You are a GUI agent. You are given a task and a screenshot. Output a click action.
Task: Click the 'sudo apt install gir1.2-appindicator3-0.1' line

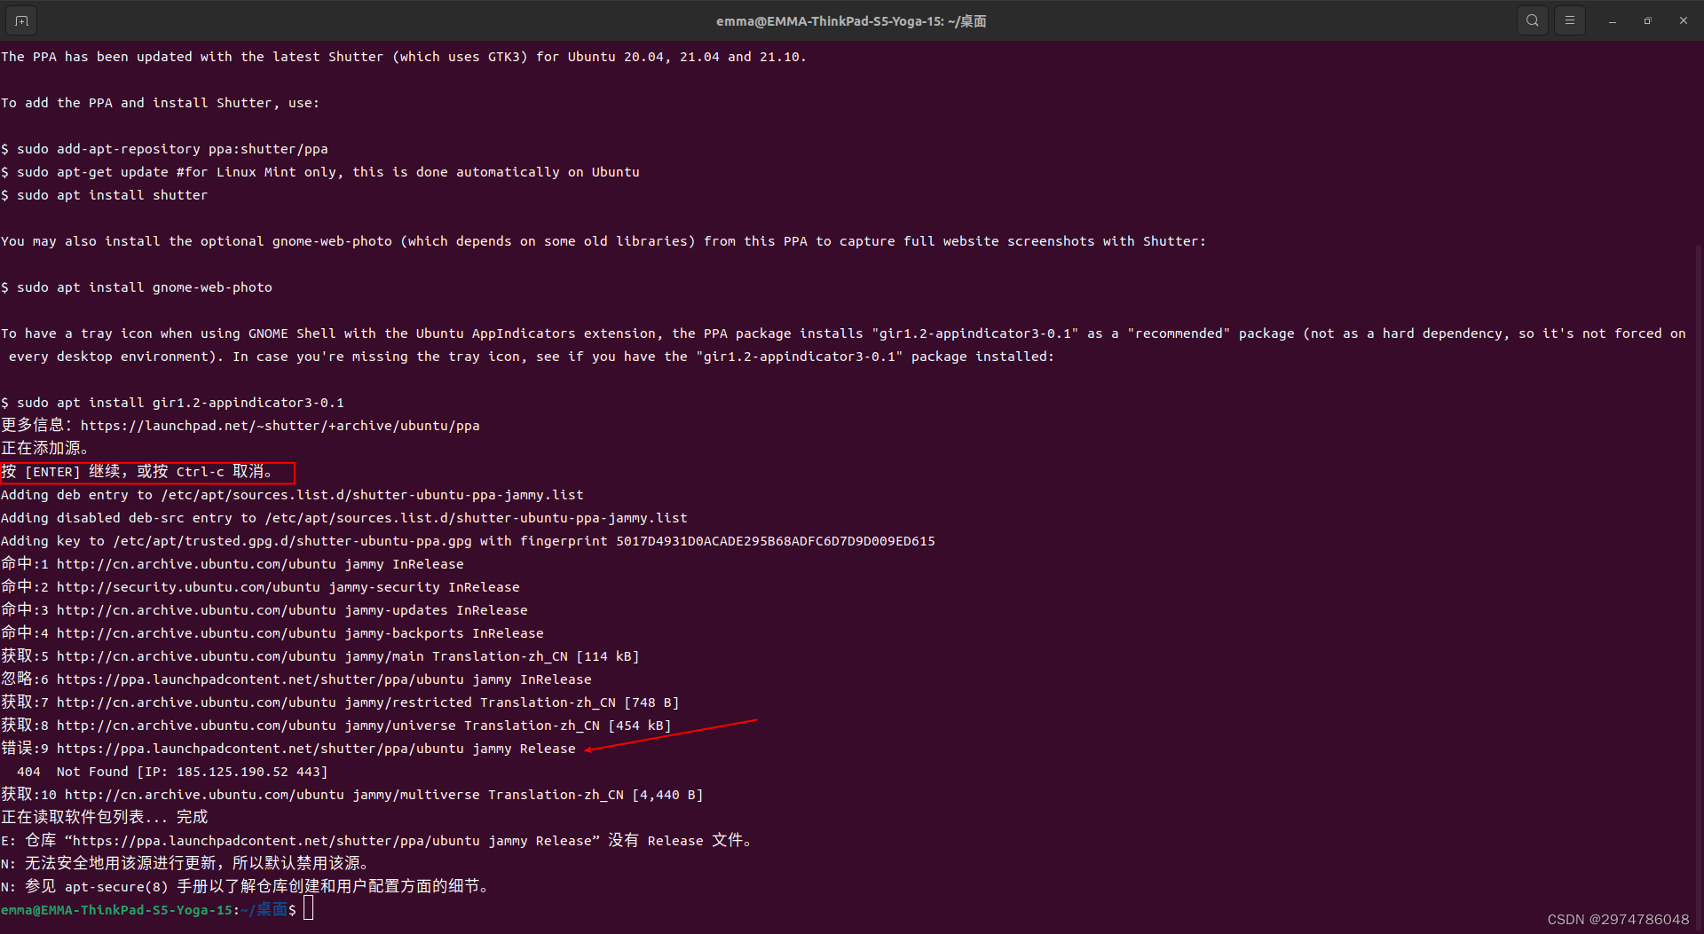(172, 403)
